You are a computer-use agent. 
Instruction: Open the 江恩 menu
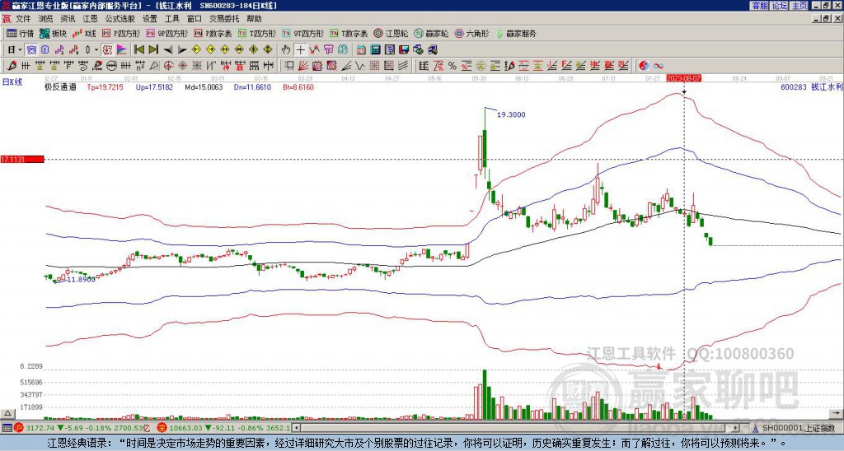91,19
